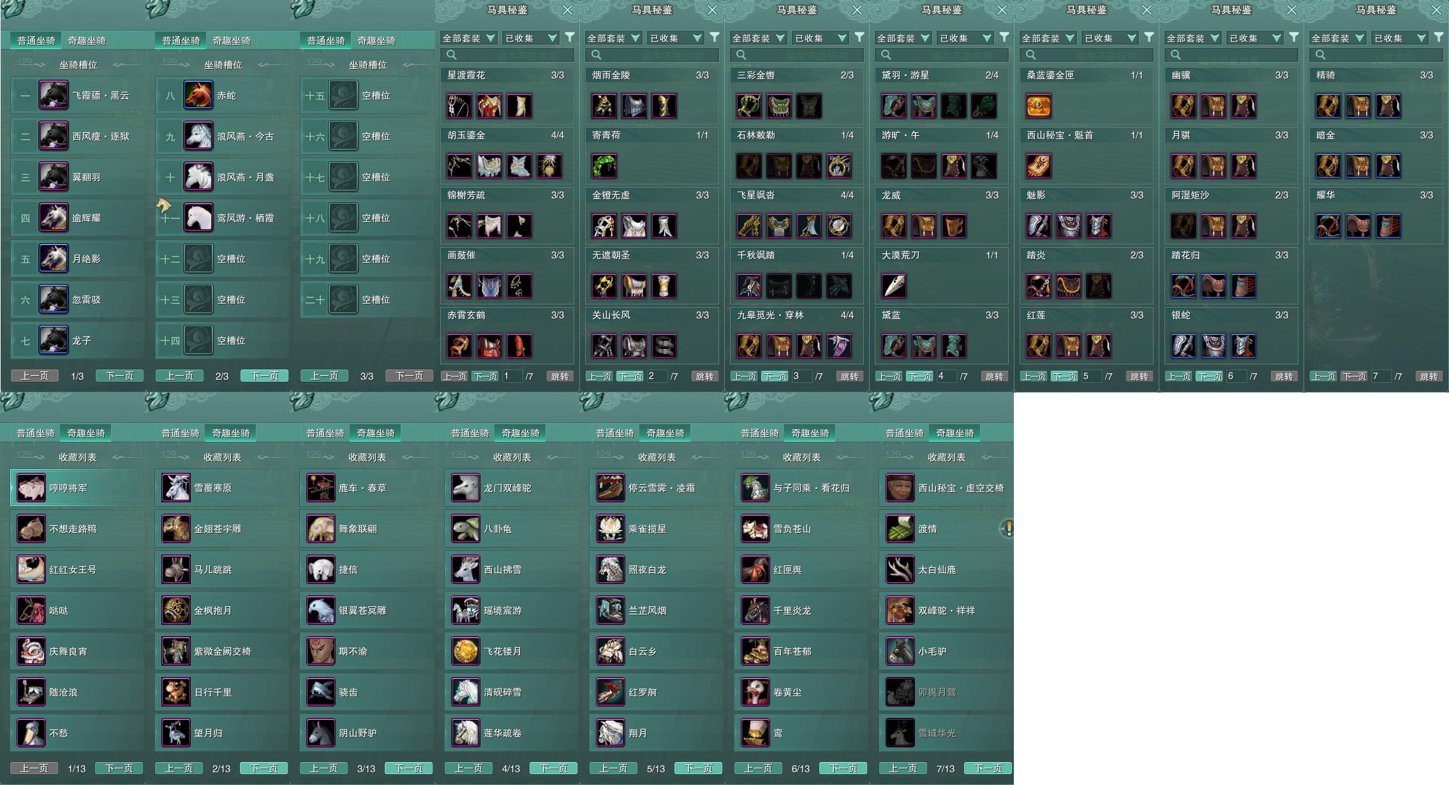Click 奇趣坐骑 tab in page 5/13 panel

pyautogui.click(x=665, y=433)
